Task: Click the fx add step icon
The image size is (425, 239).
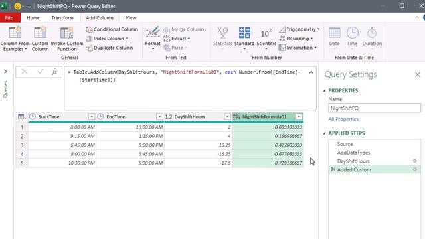Action: [x=54, y=72]
